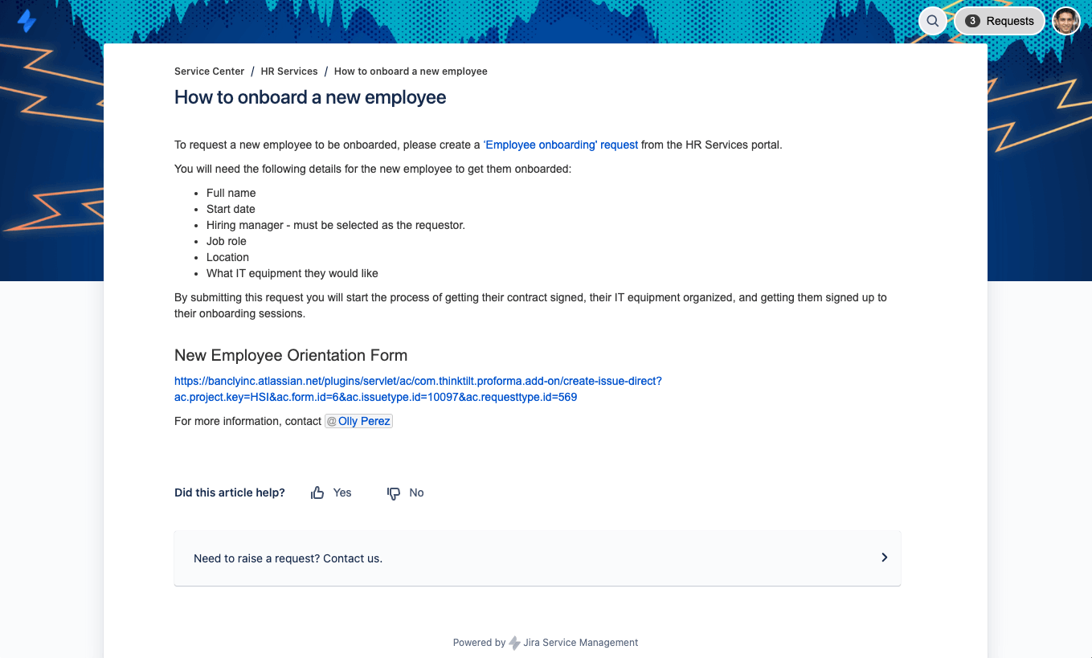This screenshot has width=1092, height=658.
Task: Open the Requests dropdown in the header
Action: (x=1009, y=21)
